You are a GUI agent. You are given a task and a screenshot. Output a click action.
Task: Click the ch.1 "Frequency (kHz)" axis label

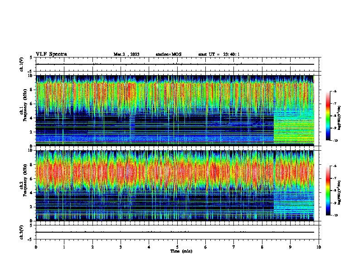(25, 105)
